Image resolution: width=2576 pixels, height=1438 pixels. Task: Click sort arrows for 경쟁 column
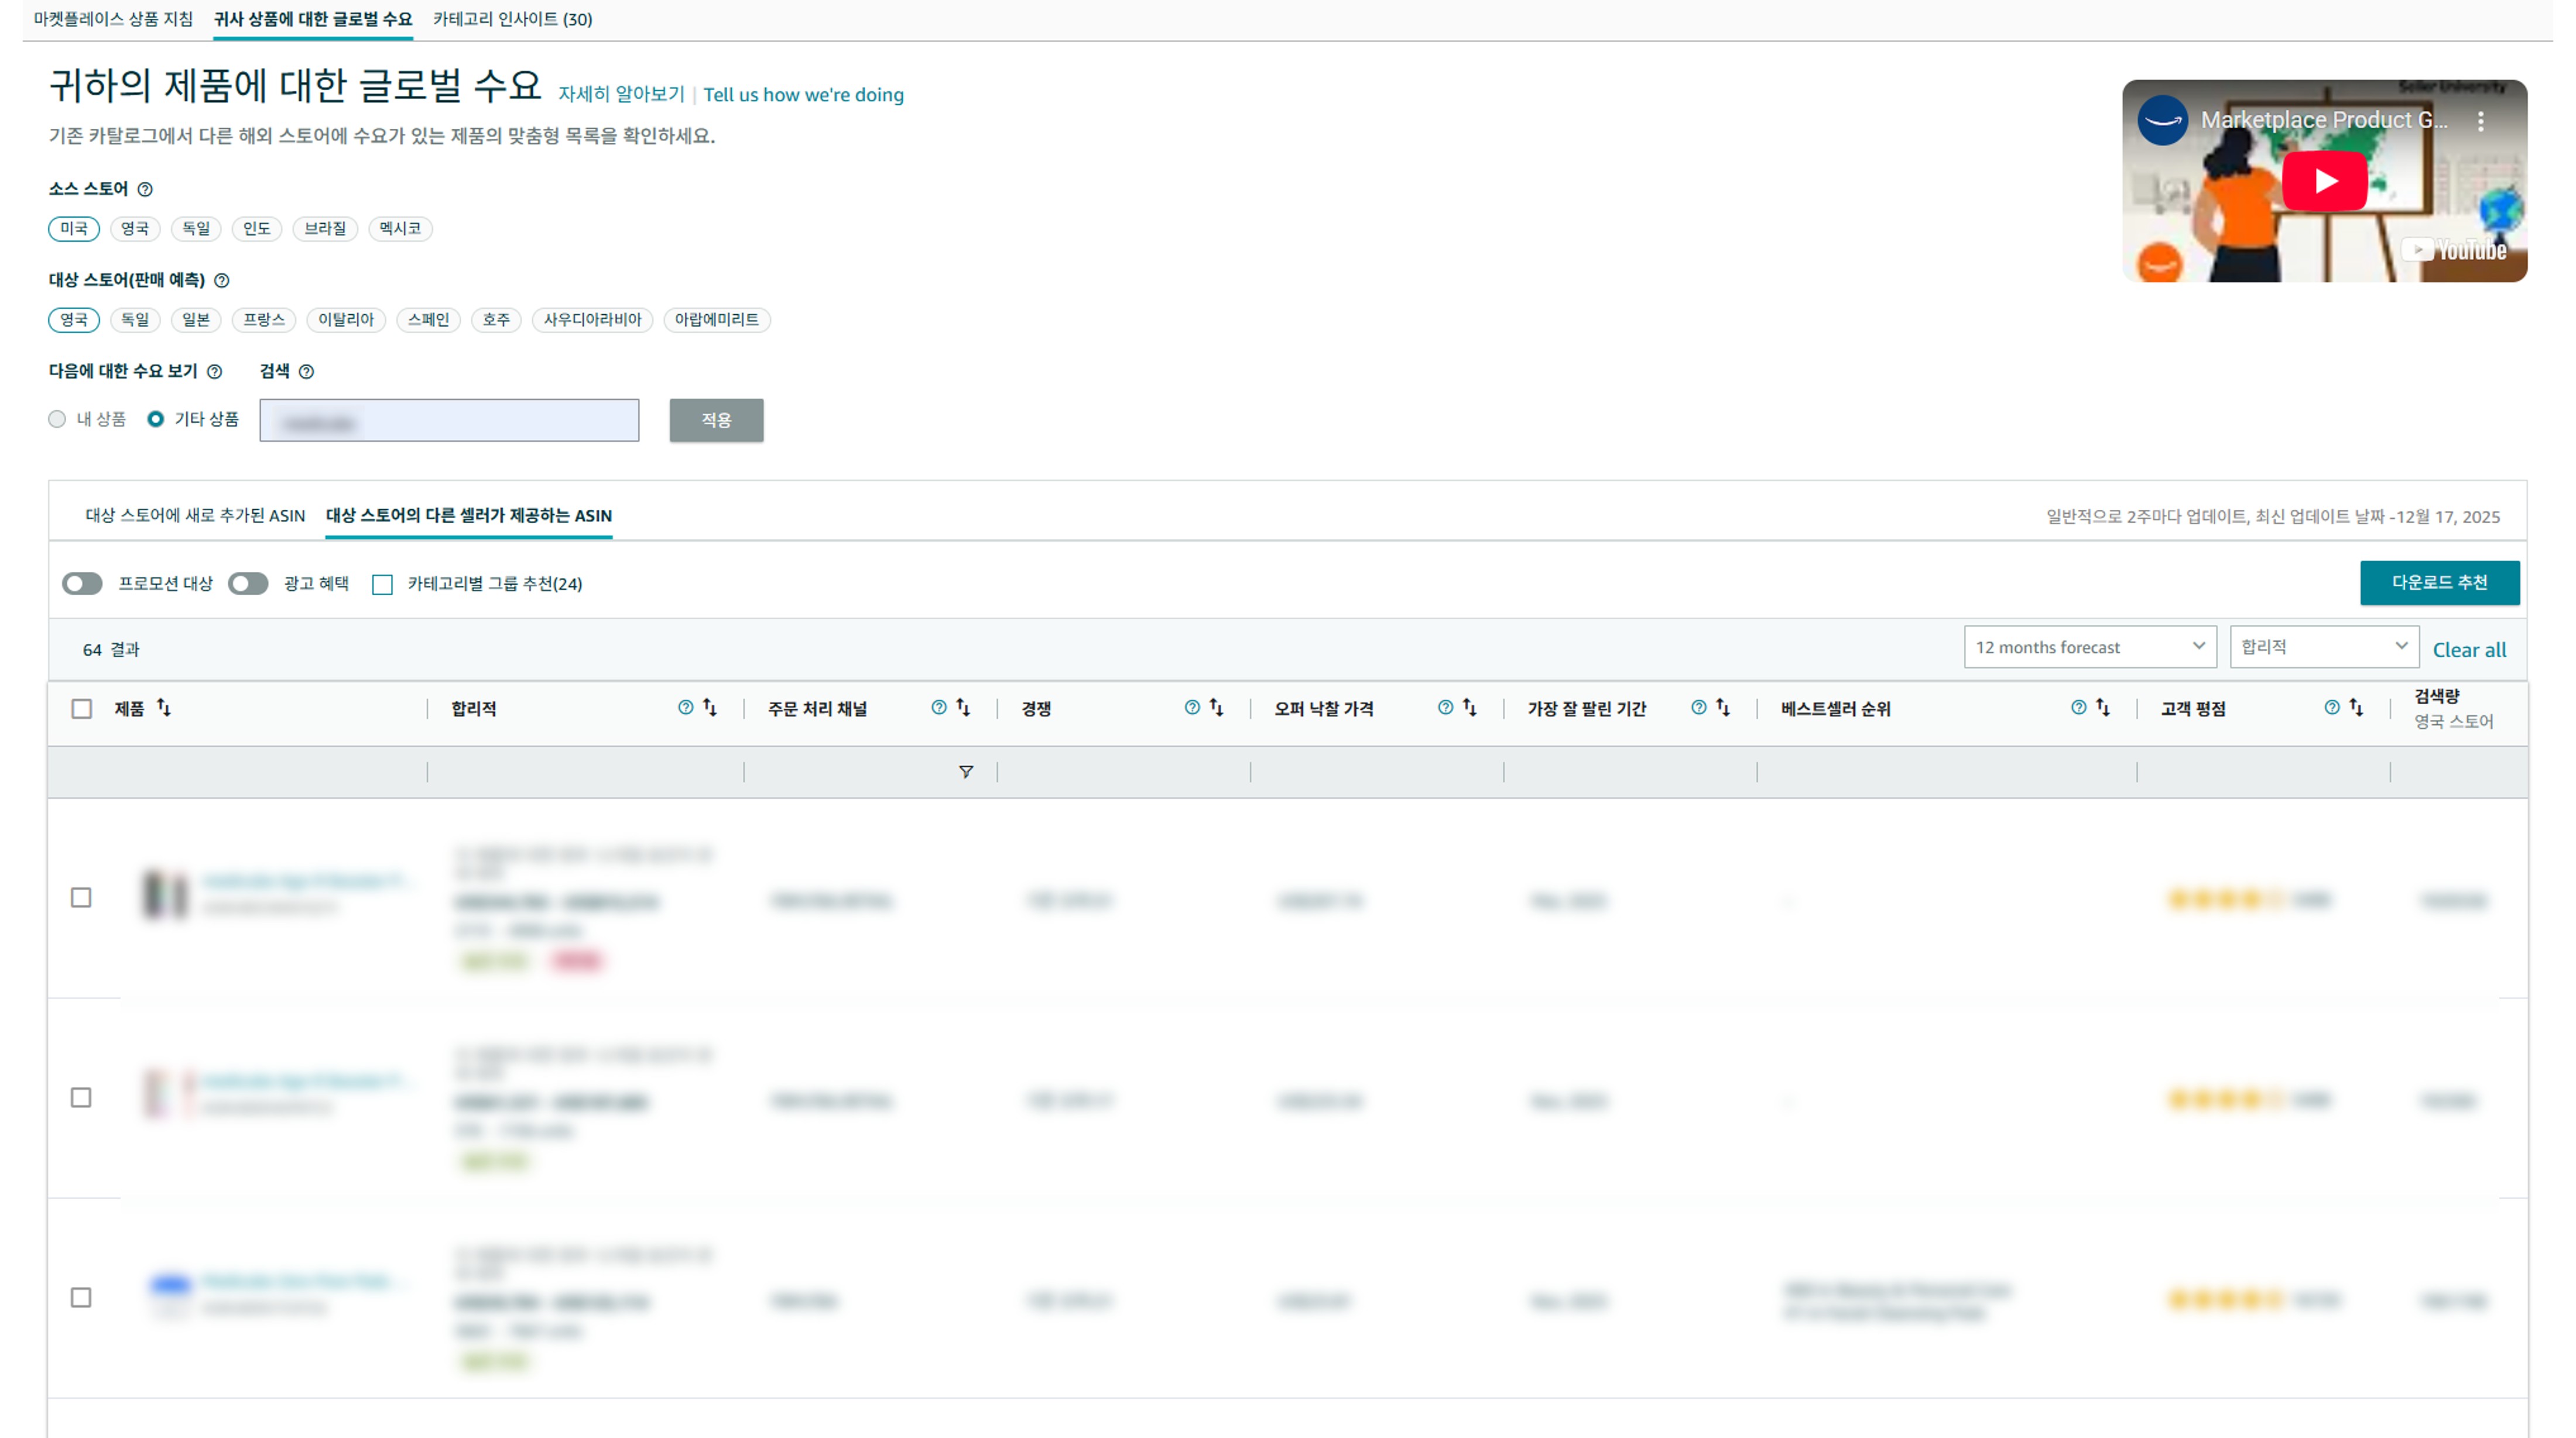(x=1216, y=708)
